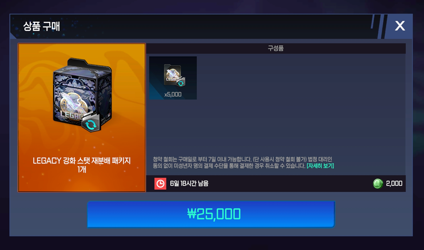Click the crane emblem on small contents icon
This screenshot has width=424, height=250.
click(172, 73)
